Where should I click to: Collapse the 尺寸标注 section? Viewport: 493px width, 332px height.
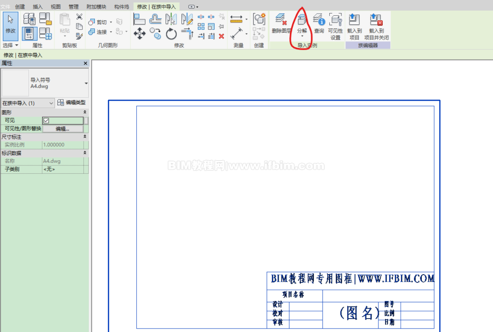85,137
